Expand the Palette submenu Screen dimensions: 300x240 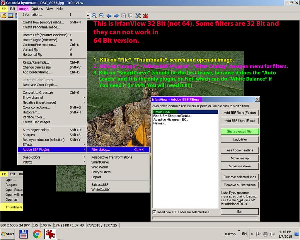click(52, 162)
